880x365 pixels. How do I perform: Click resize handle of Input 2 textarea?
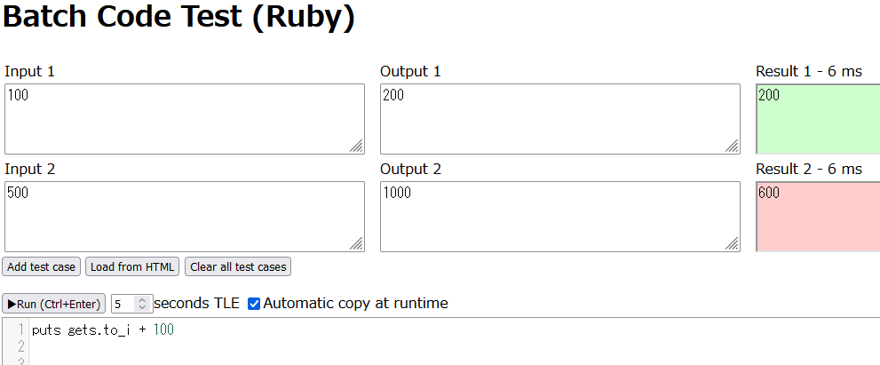click(x=356, y=243)
